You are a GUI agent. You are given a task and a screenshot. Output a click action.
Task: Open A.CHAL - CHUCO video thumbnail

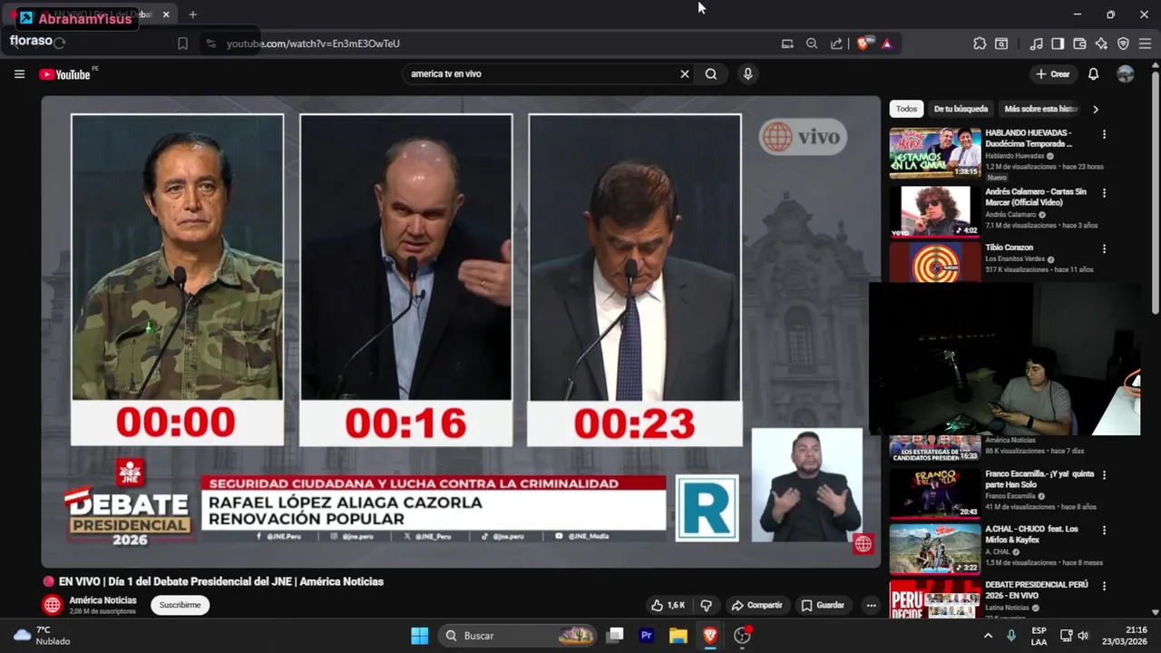coord(934,549)
